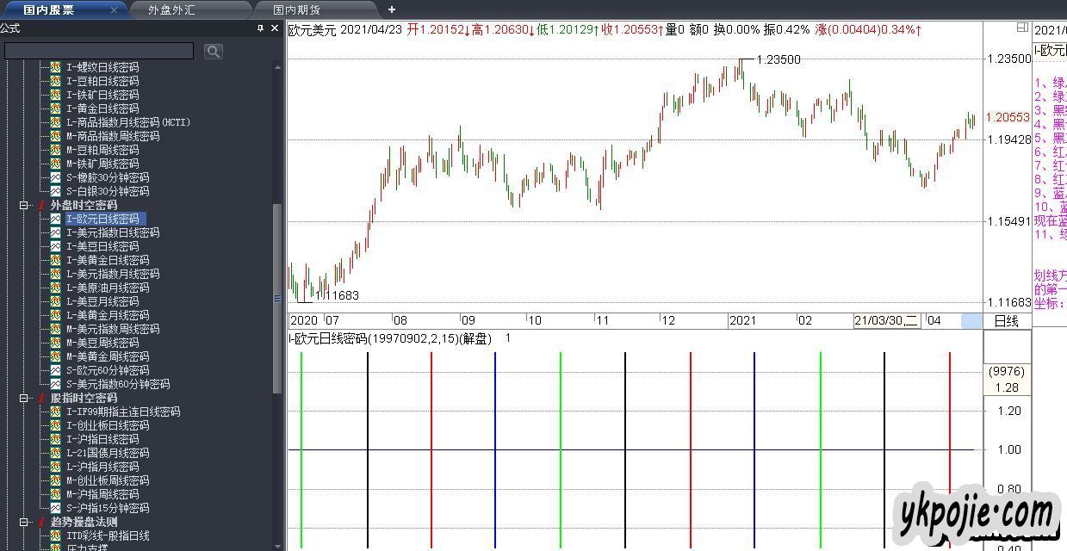Collapse the 外盘时空密码 tree group
This screenshot has width=1067, height=551.
click(x=24, y=205)
